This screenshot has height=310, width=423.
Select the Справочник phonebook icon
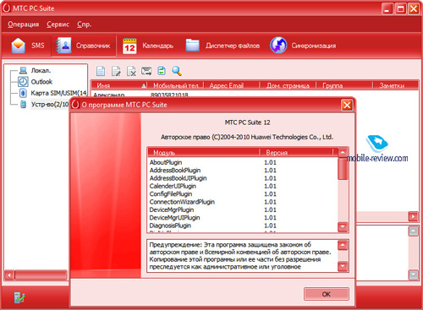(x=64, y=46)
